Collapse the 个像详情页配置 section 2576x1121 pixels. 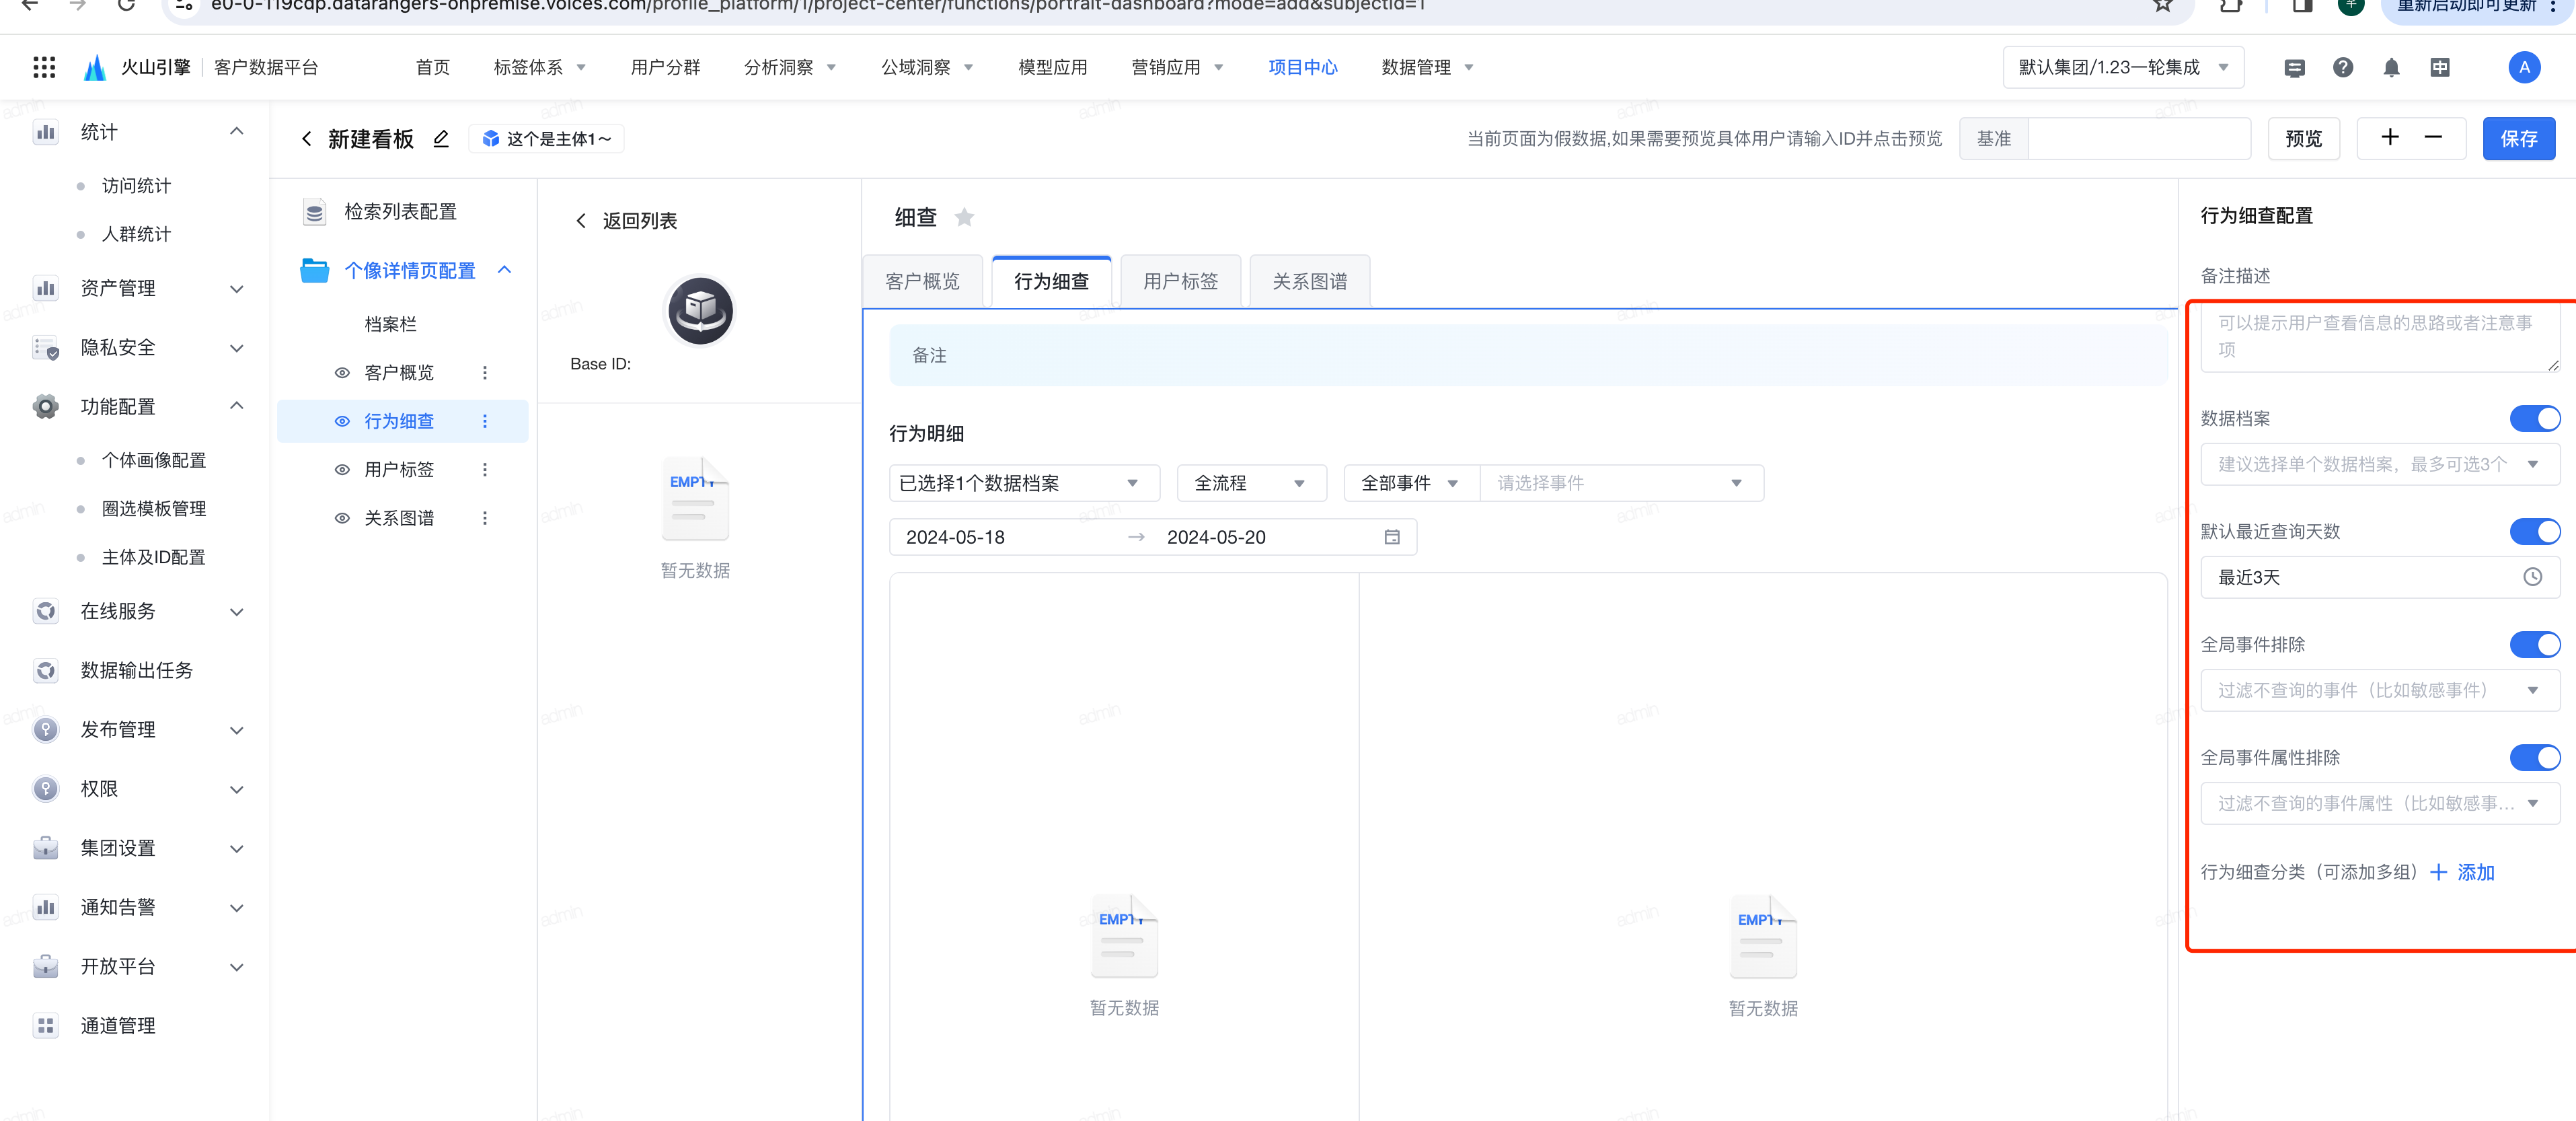[504, 270]
